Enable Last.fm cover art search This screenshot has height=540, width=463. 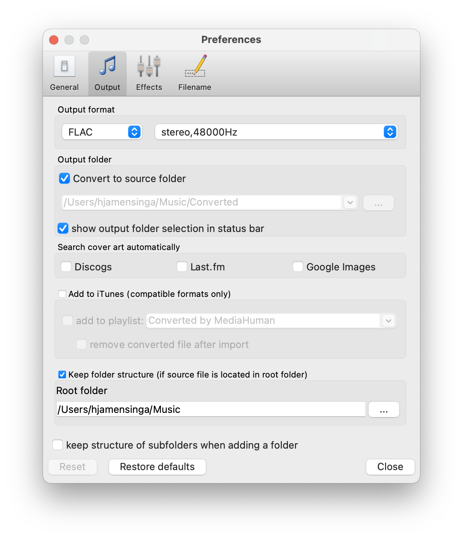pos(182,266)
